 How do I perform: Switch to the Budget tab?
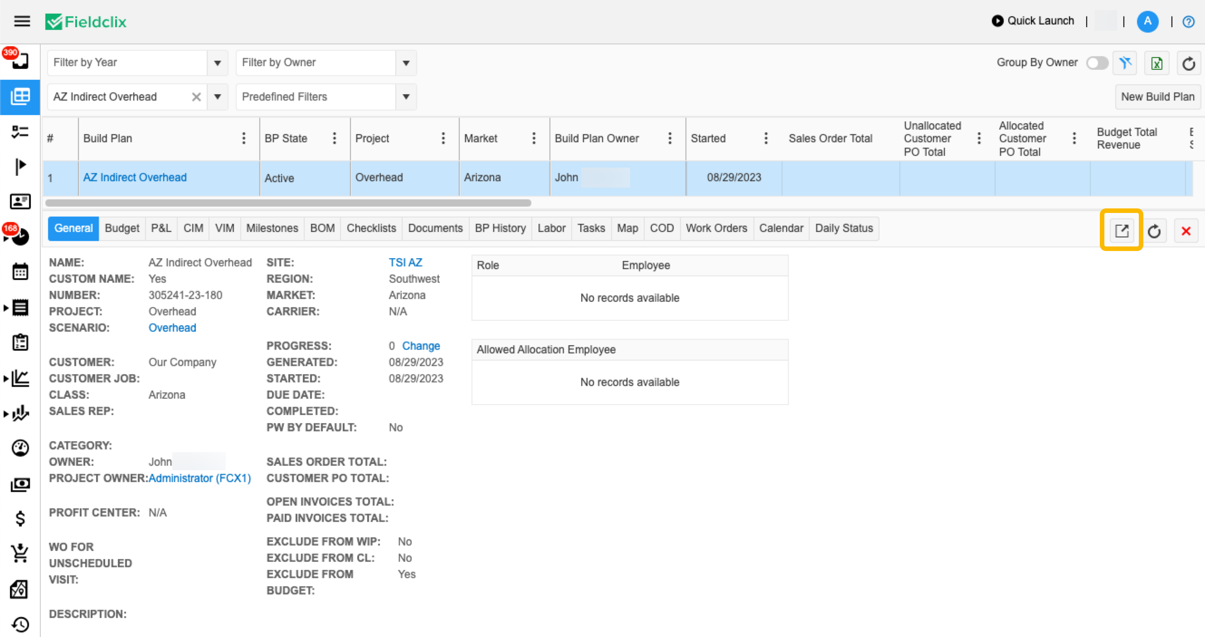[x=121, y=228]
